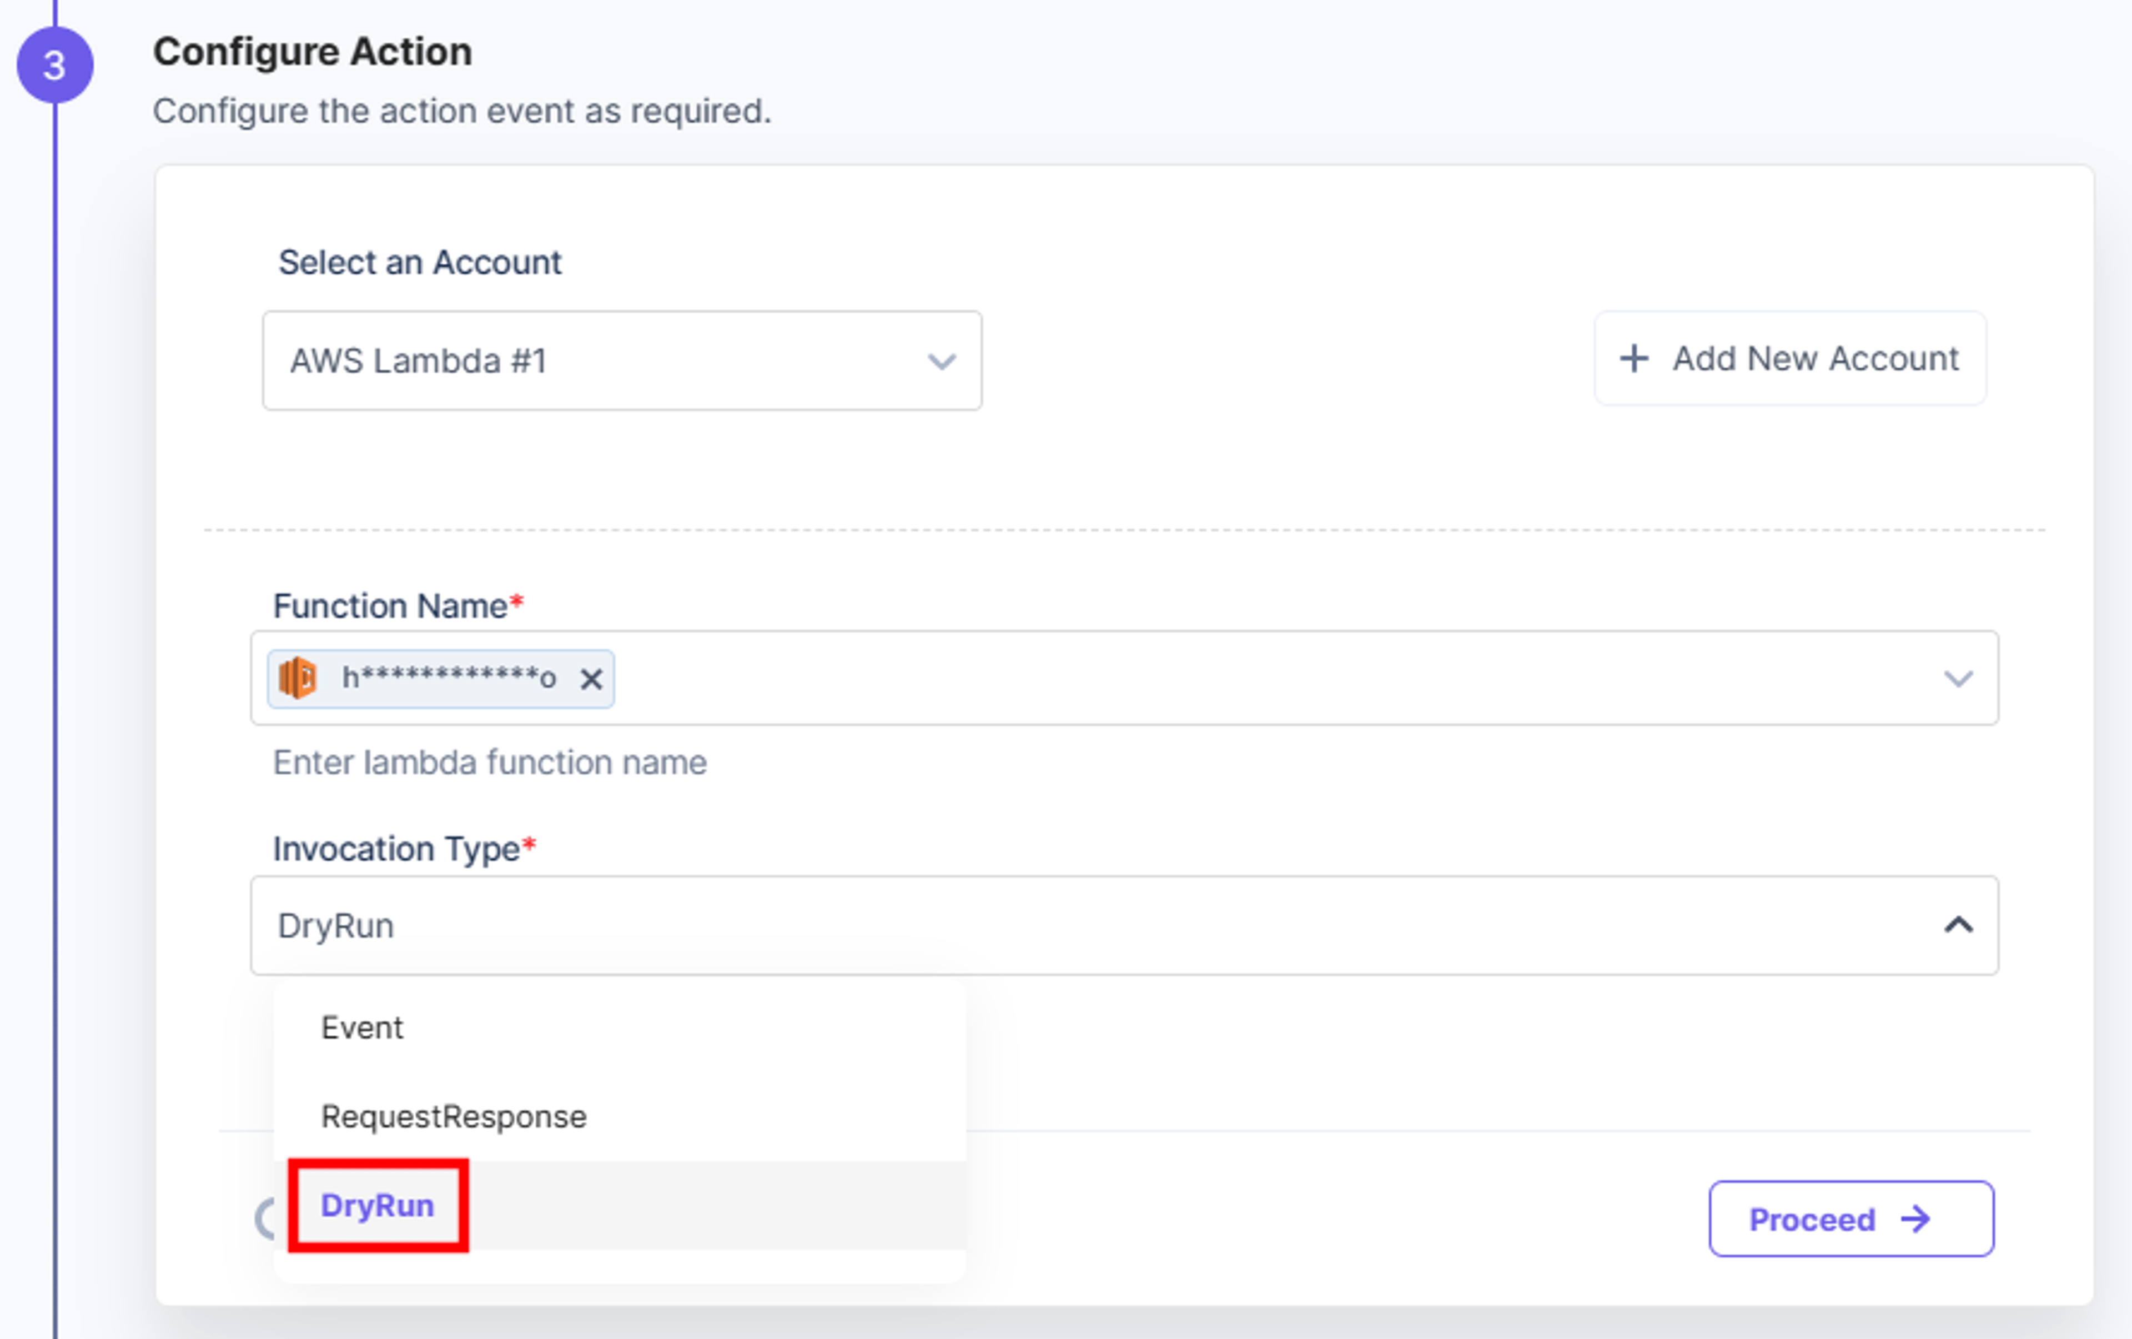Image resolution: width=2132 pixels, height=1339 pixels.
Task: Click the 'Select an Account' label
Action: click(420, 263)
